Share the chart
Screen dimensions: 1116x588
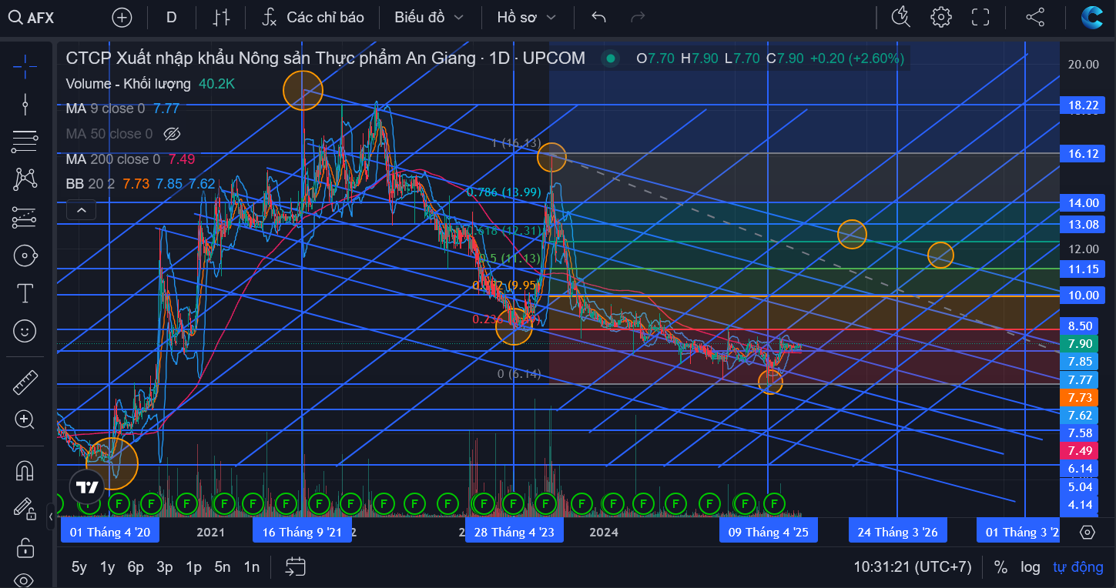pos(1035,17)
